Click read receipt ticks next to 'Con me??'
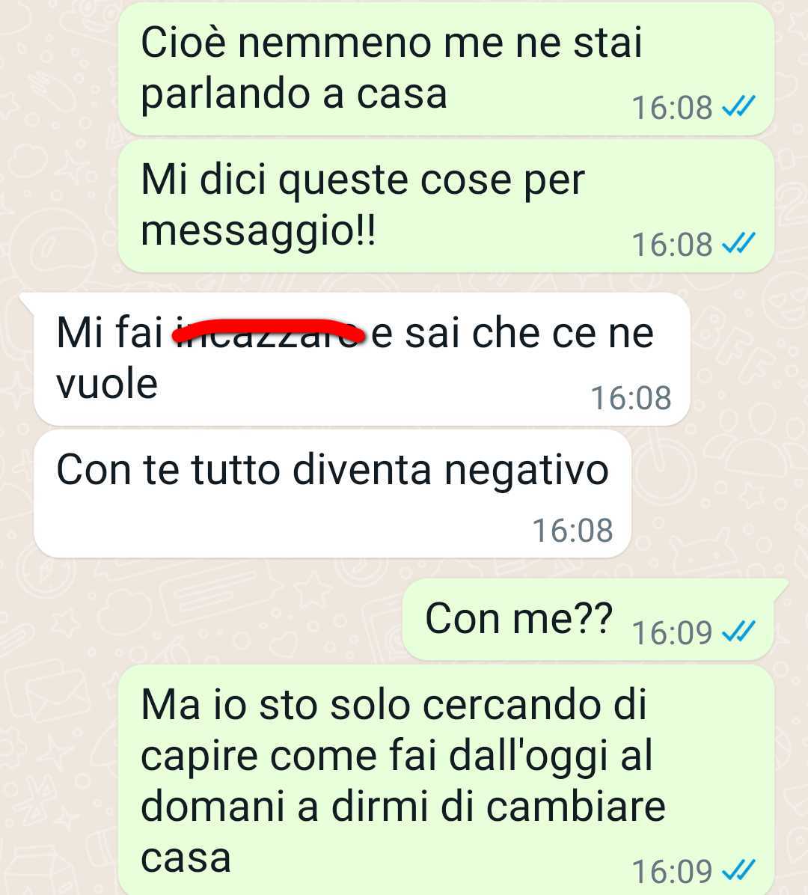The height and width of the screenshot is (895, 808). pyautogui.click(x=738, y=632)
